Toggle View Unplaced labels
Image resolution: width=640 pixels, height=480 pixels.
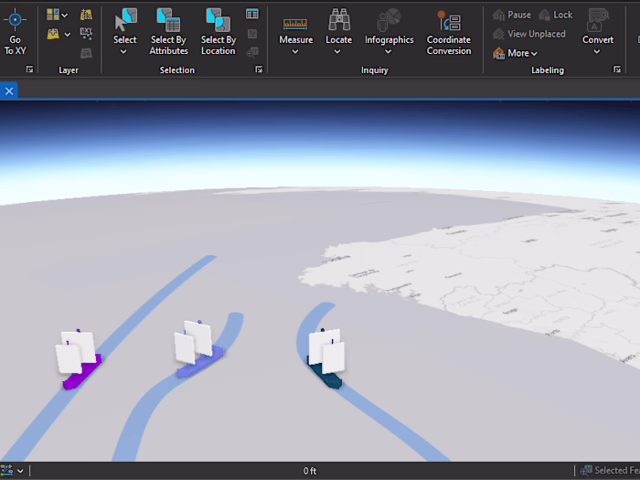[x=529, y=34]
